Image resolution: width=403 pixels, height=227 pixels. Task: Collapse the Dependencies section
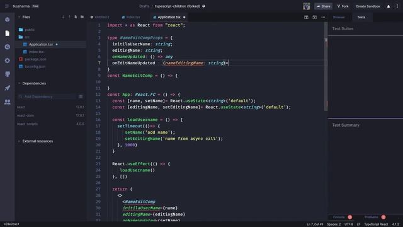click(19, 83)
